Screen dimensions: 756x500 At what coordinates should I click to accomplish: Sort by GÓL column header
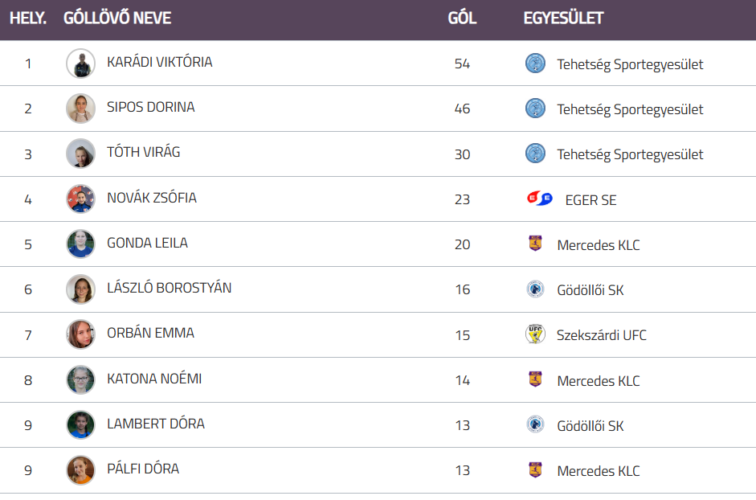click(x=462, y=18)
